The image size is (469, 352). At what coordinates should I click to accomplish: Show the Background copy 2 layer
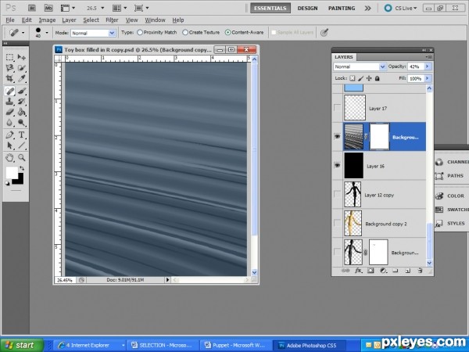click(x=337, y=223)
